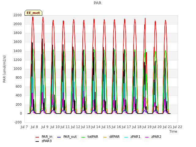Click the 2200 y-axis tick value
The height and width of the screenshot is (147, 196).
[18, 15]
